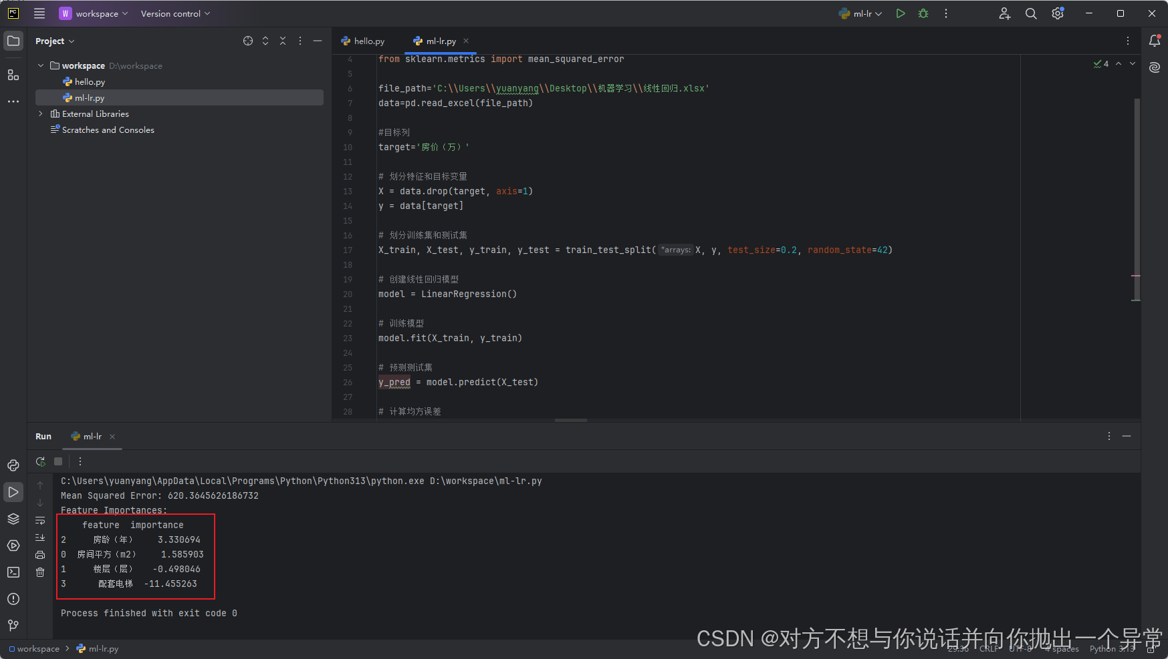Select ml-lr.py in project tree
Image resolution: width=1168 pixels, height=659 pixels.
(x=181, y=97)
